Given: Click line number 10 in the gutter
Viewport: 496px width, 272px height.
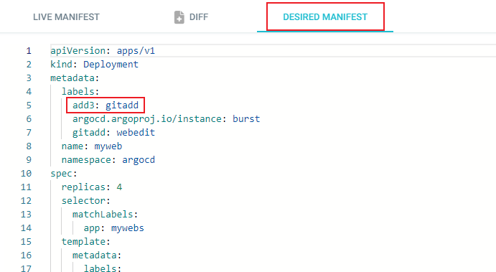Looking at the screenshot, I should coord(26,173).
